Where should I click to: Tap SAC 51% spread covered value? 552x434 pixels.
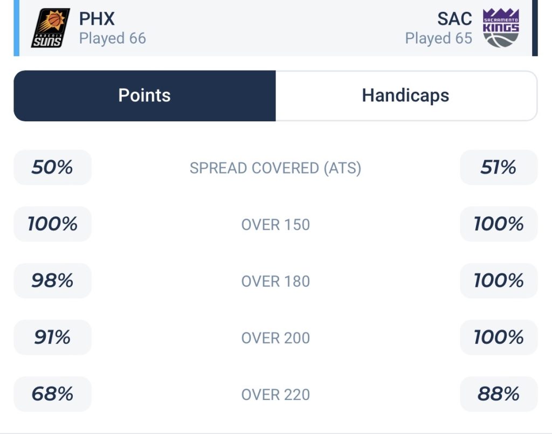pos(499,167)
